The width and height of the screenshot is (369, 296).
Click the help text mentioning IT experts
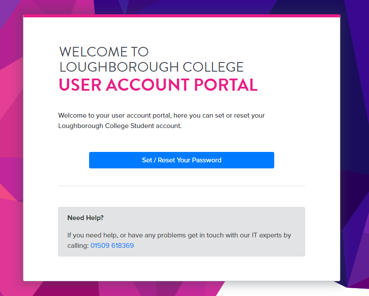pyautogui.click(x=179, y=235)
